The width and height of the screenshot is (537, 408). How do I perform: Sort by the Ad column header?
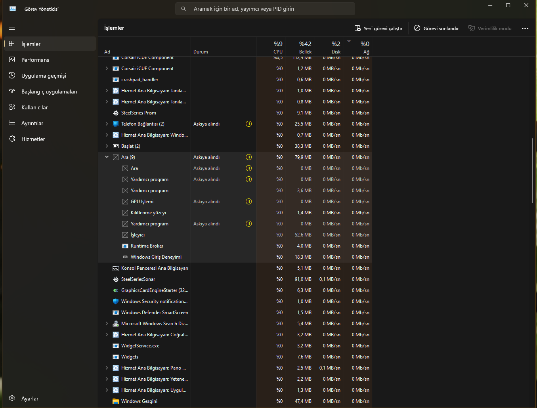click(x=144, y=47)
